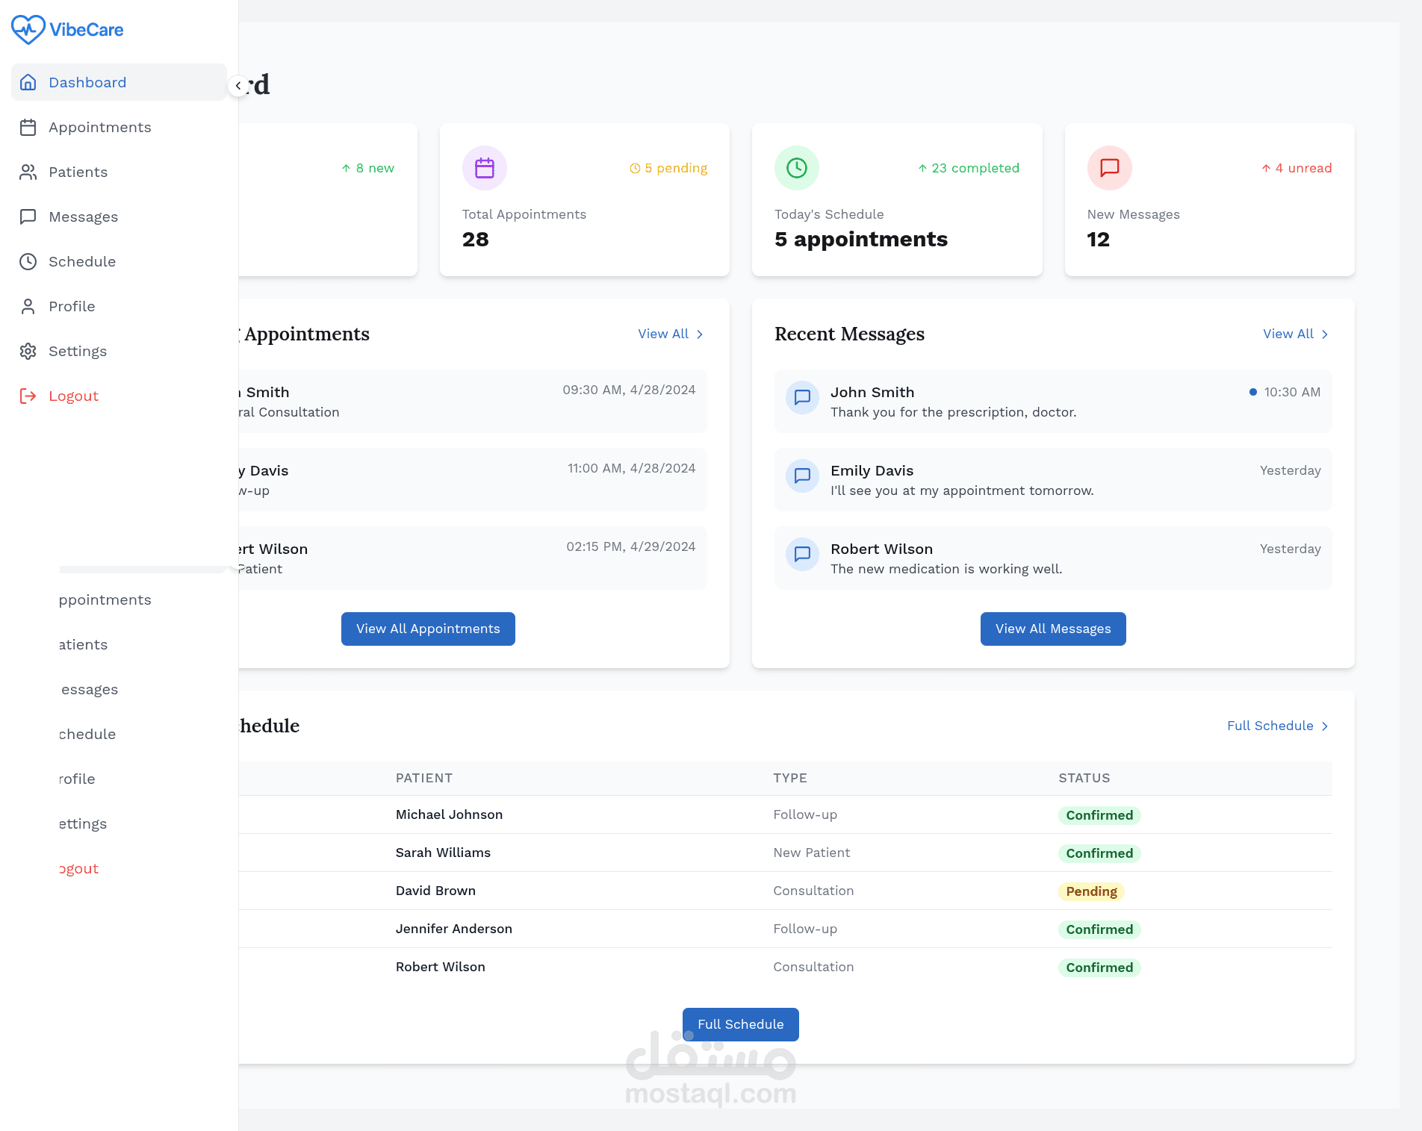Click Confirmed badge in Michael Johnson's row

pos(1099,815)
